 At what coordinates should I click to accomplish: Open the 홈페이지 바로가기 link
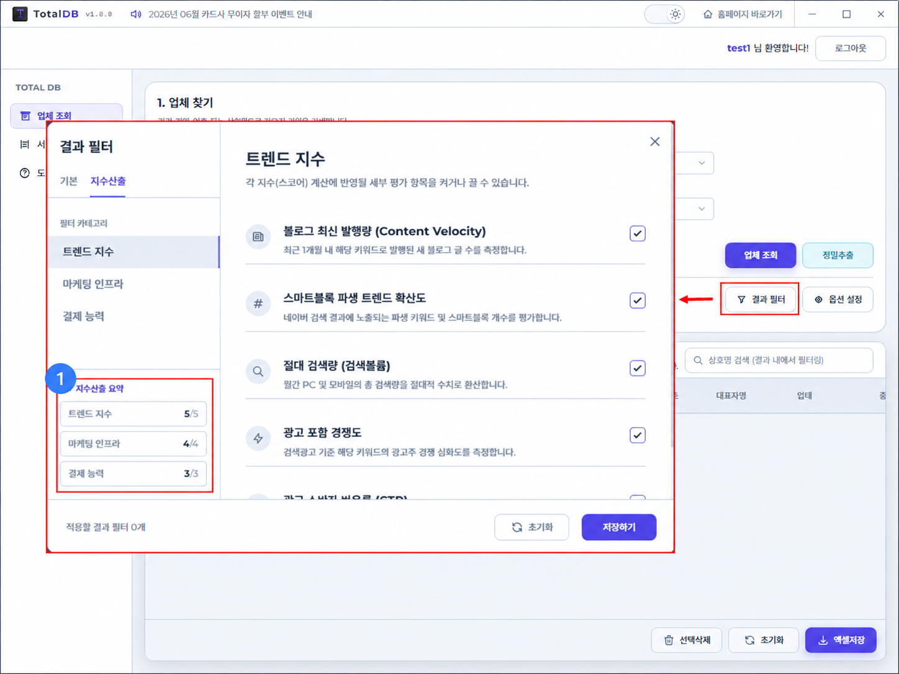(743, 14)
